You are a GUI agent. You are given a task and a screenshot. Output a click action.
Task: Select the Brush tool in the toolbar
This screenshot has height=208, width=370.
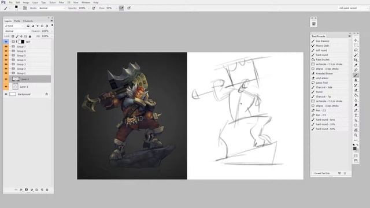click(x=356, y=75)
